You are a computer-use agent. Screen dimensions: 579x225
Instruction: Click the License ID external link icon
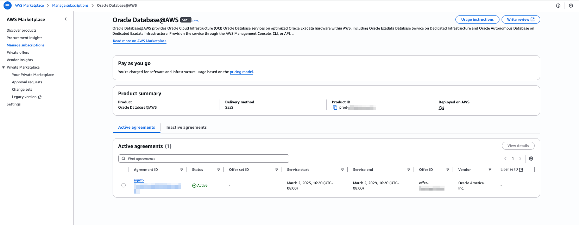(521, 169)
